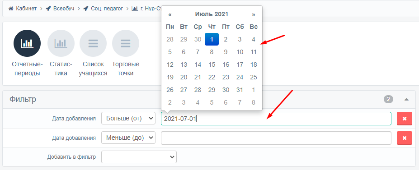419x170 pixels.
Task: Click the empty Меньше (до) date field
Action: pos(276,138)
